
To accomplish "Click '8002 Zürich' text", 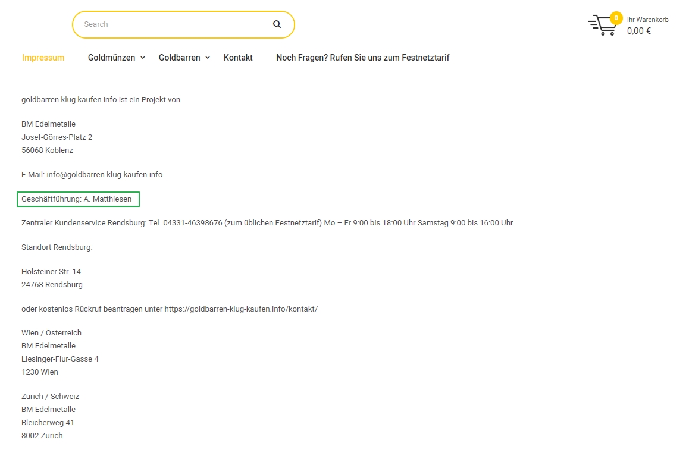I will click(x=42, y=436).
